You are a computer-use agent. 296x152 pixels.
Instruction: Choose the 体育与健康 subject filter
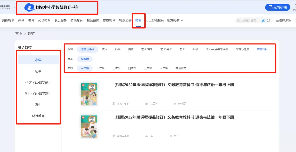coord(242,50)
